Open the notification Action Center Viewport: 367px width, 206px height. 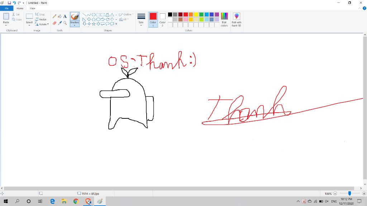[x=359, y=201]
